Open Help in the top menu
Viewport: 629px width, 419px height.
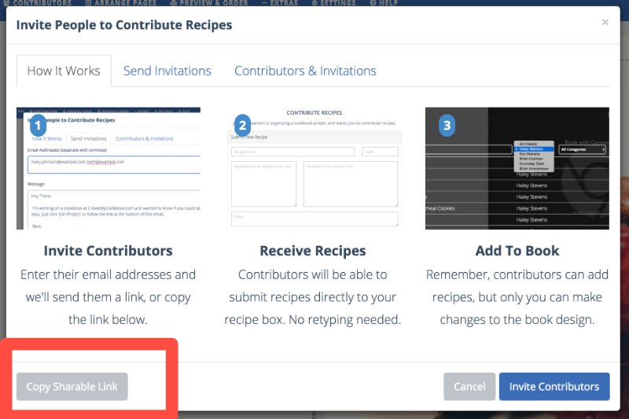(384, 3)
